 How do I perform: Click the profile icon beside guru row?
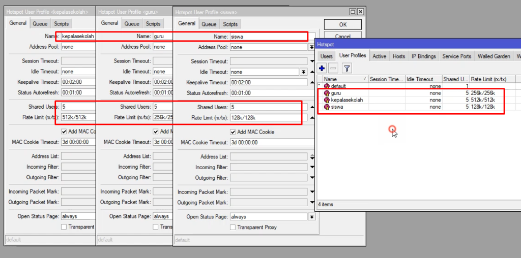[x=327, y=93]
